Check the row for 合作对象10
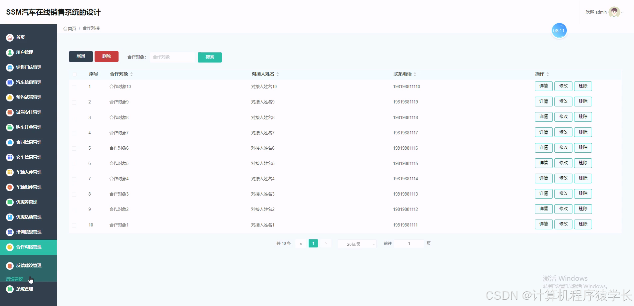The width and height of the screenshot is (634, 306). click(x=74, y=87)
